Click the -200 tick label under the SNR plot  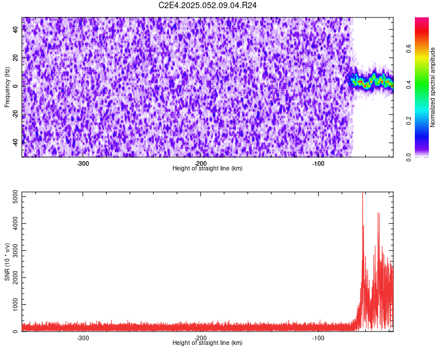pyautogui.click(x=200, y=338)
